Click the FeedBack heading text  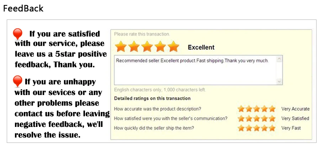(23, 9)
